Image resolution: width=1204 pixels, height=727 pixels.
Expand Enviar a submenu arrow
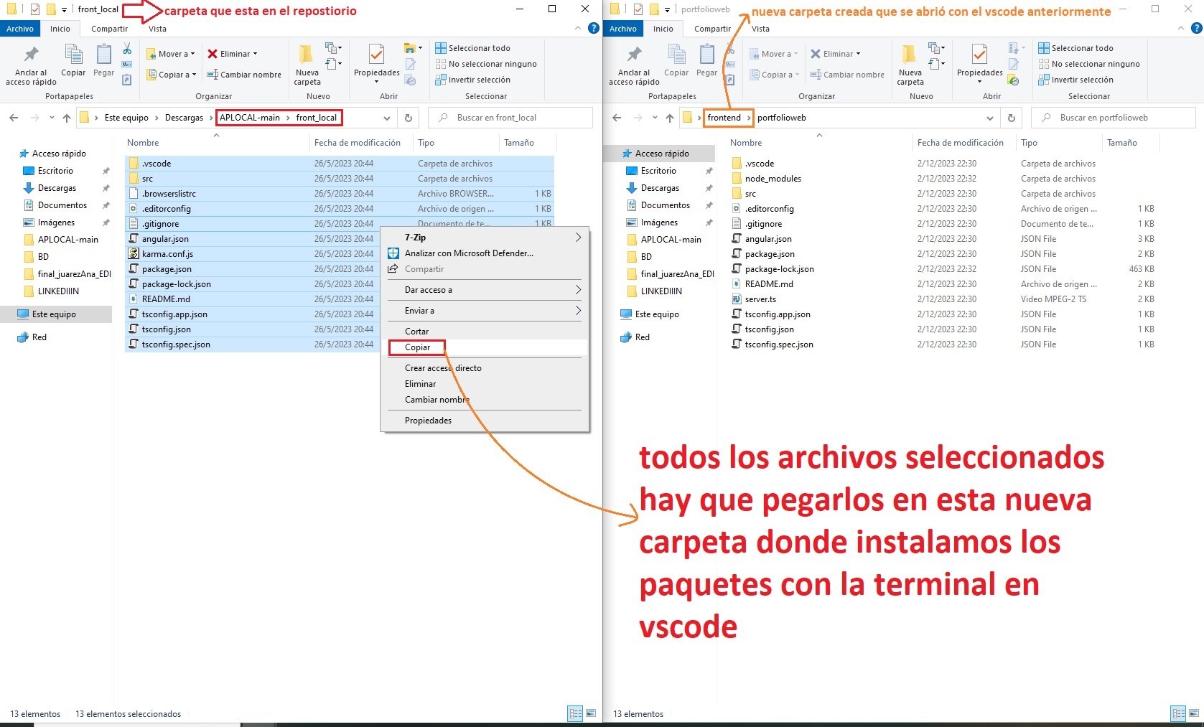(x=578, y=311)
